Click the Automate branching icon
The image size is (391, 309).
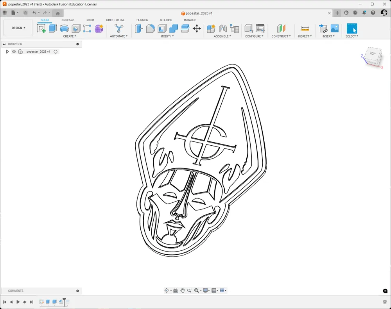click(119, 28)
